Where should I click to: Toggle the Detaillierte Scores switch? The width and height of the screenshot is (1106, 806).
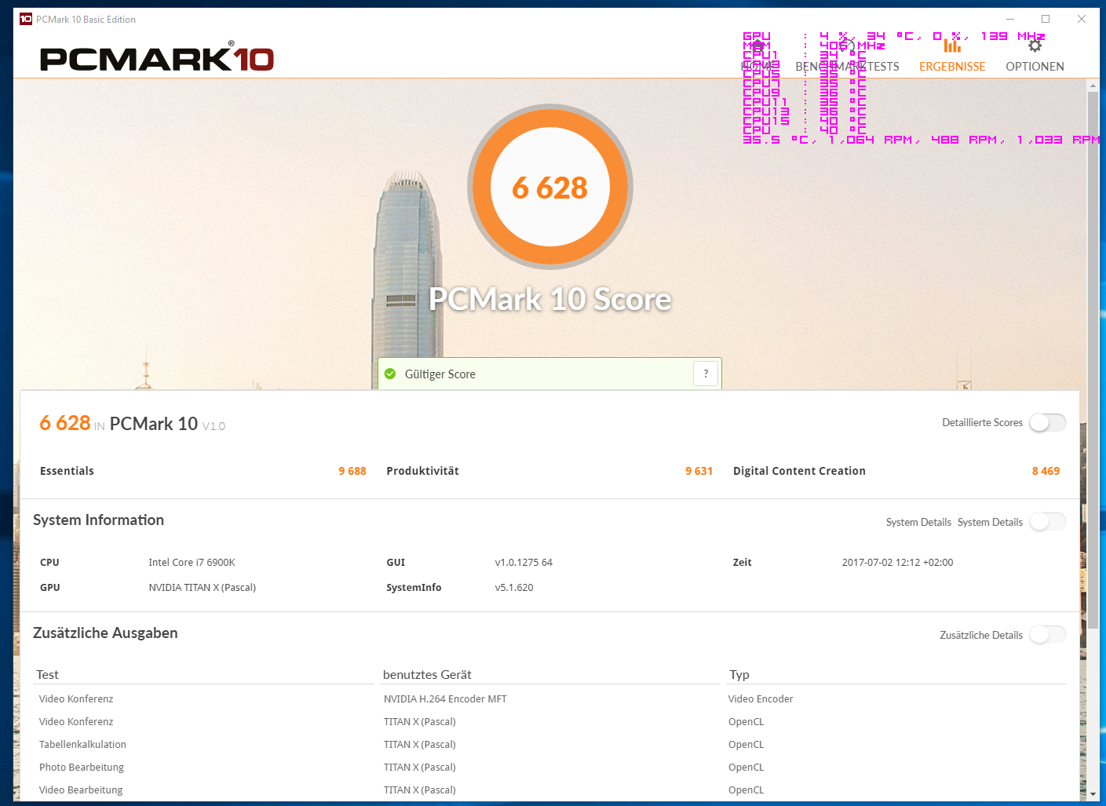[x=1047, y=422]
